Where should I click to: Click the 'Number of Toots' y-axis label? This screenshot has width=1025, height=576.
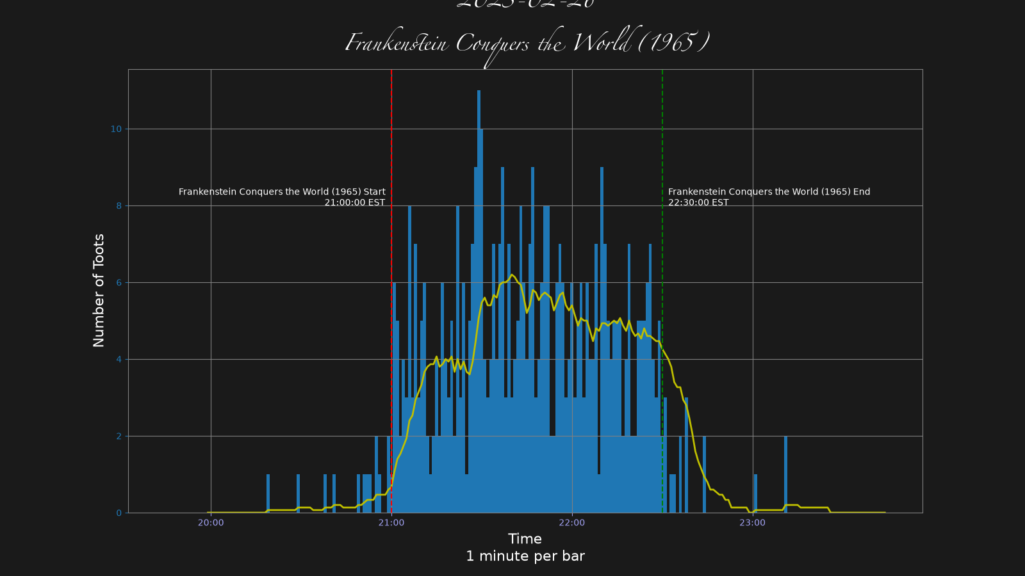tap(99, 291)
